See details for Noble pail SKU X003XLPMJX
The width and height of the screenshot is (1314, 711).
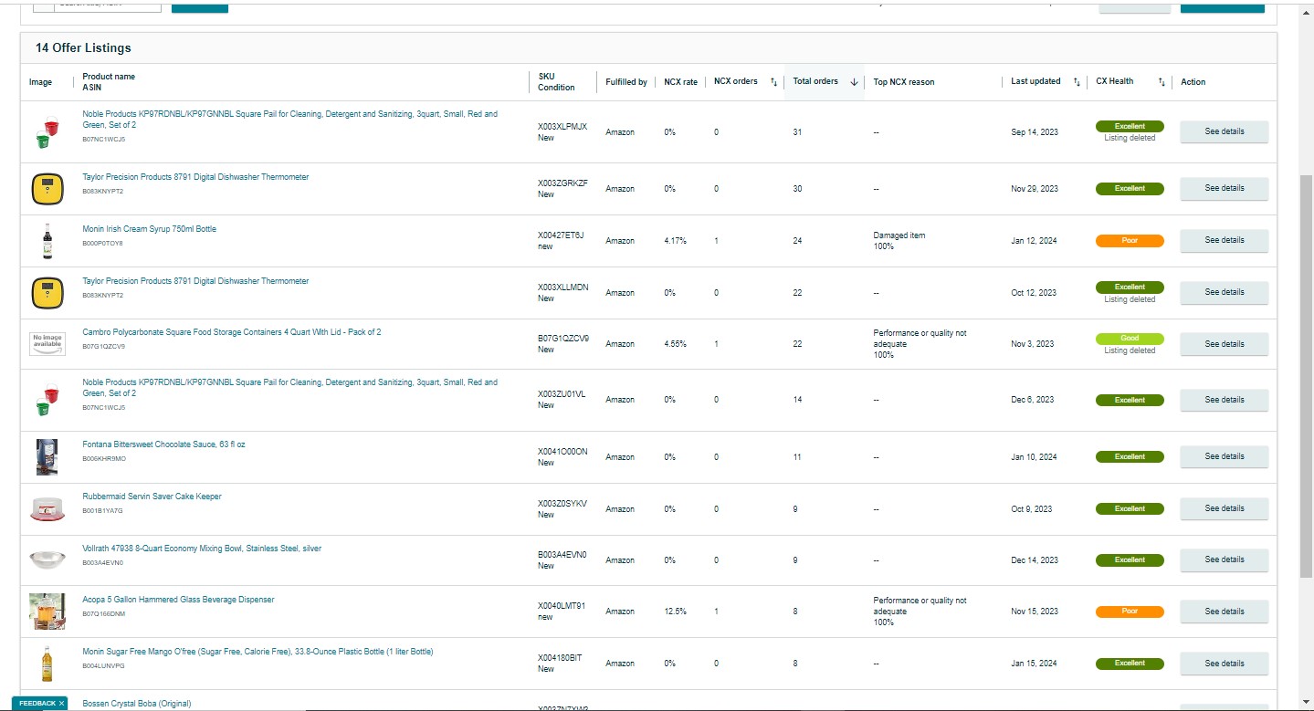1225,132
